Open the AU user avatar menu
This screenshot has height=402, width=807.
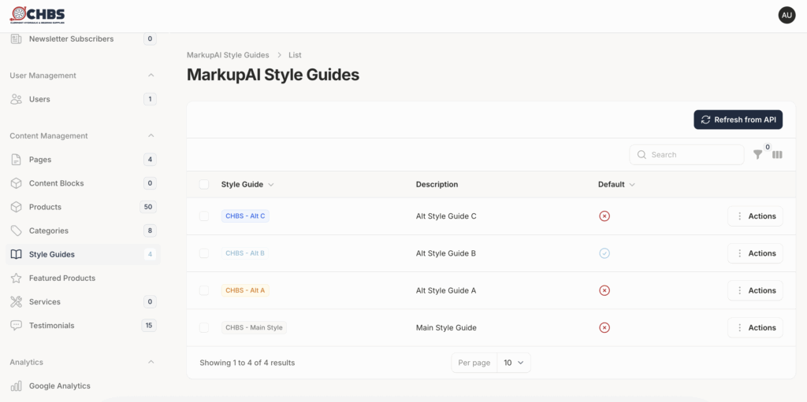click(x=787, y=15)
